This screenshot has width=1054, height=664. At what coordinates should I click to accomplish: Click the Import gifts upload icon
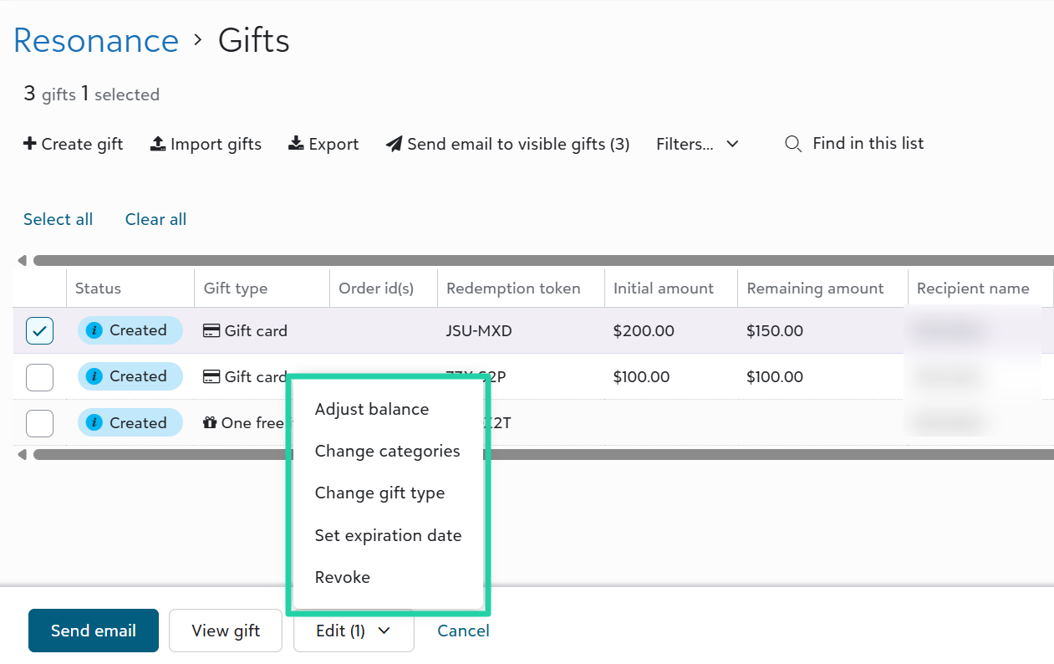click(158, 144)
